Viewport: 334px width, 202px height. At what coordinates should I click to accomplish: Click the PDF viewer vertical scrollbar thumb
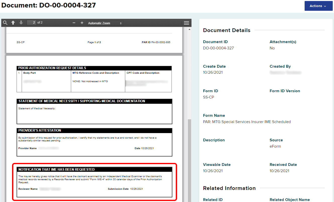pos(189,160)
